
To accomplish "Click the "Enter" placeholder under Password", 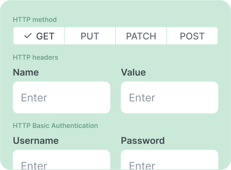I will pyautogui.click(x=142, y=165).
